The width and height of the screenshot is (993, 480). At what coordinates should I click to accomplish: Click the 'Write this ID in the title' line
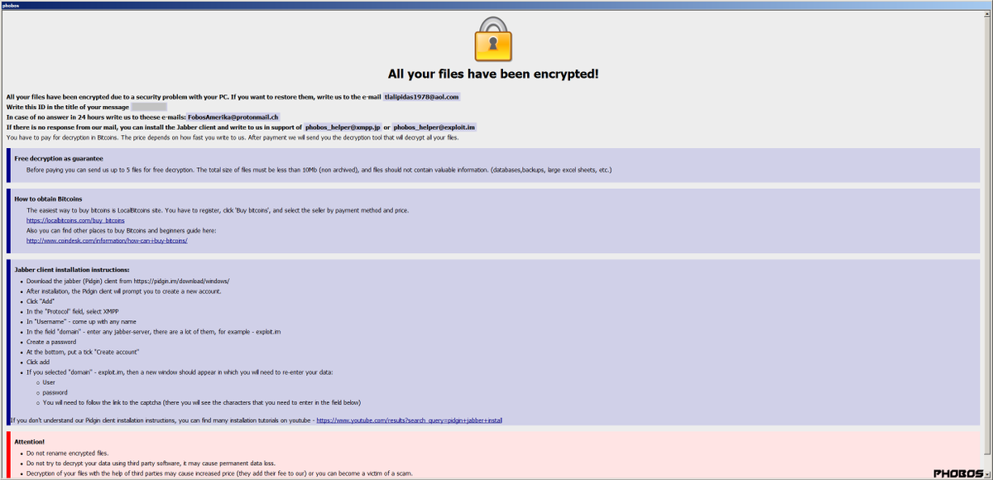click(67, 107)
